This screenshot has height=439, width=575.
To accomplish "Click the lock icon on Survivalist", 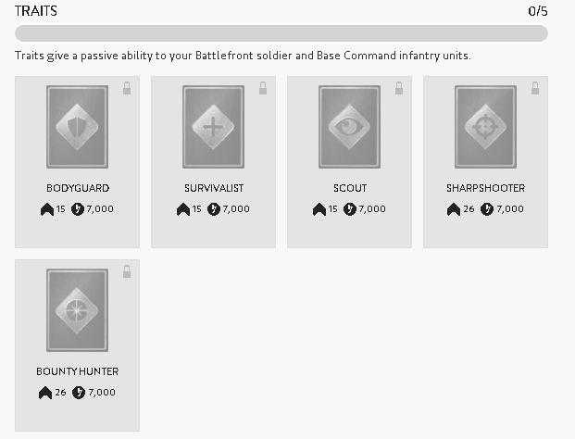I will coord(263,89).
